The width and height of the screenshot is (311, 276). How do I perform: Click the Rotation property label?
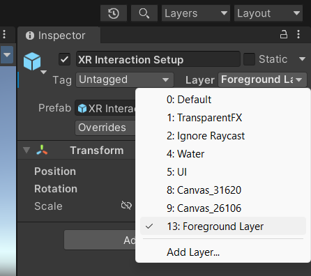pos(56,189)
